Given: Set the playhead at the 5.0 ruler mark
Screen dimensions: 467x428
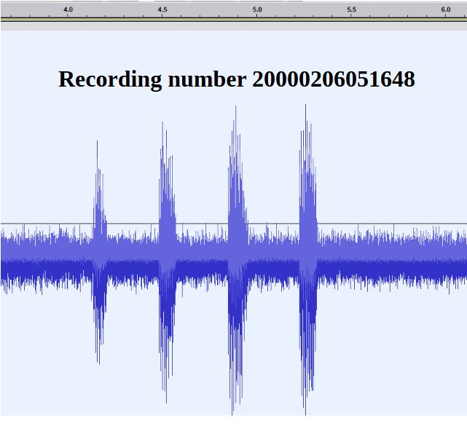Looking at the screenshot, I should 257,9.
